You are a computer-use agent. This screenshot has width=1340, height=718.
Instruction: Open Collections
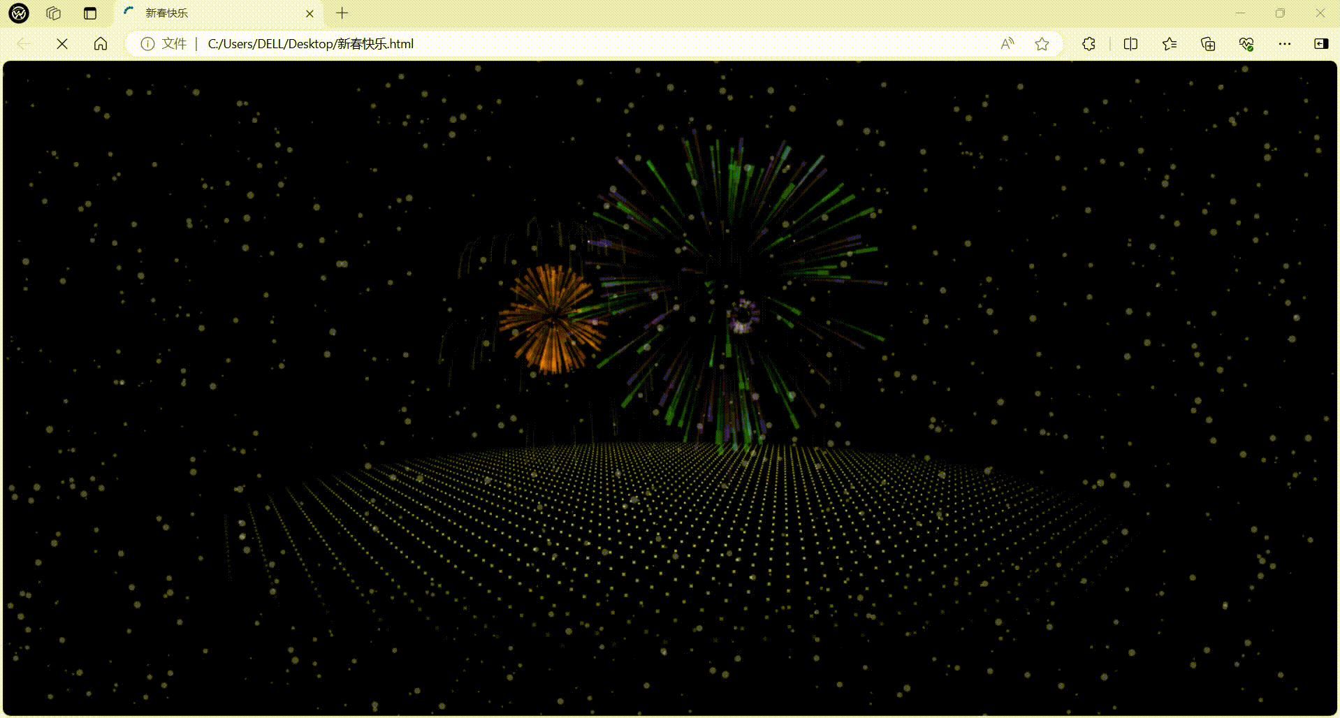coord(1208,44)
